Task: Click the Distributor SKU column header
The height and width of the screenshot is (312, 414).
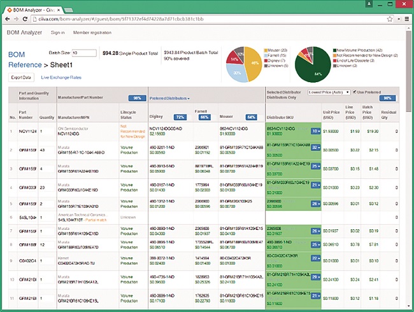Action: [x=280, y=117]
